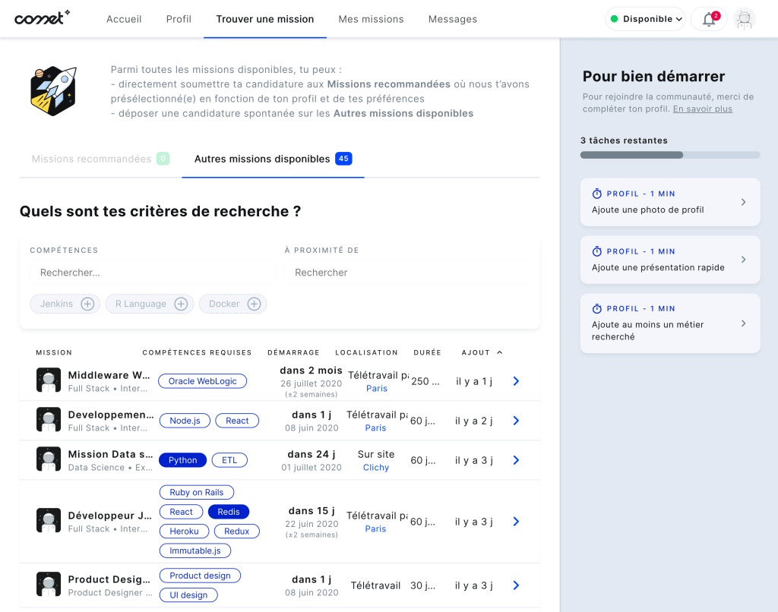
Task: Open the user avatar menu
Action: (x=745, y=20)
